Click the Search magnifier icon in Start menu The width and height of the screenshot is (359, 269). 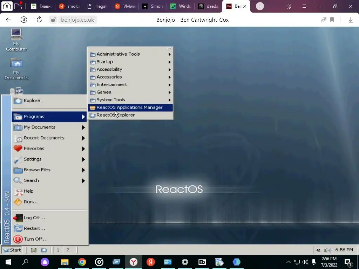click(18, 181)
